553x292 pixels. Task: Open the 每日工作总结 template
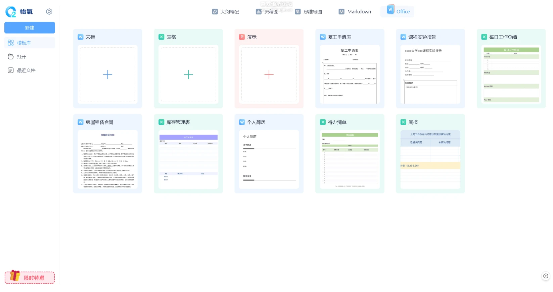coord(511,75)
